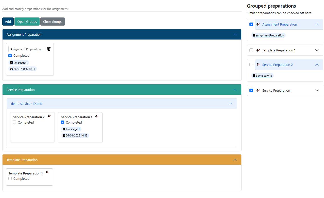The image size is (324, 198).
Task: Click the trash icon beside Assignment Preparation
Action: click(x=49, y=49)
